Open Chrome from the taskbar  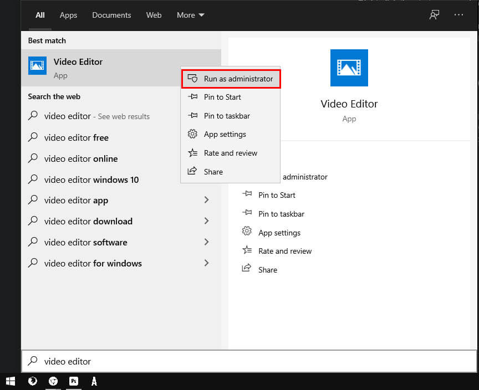click(53, 381)
